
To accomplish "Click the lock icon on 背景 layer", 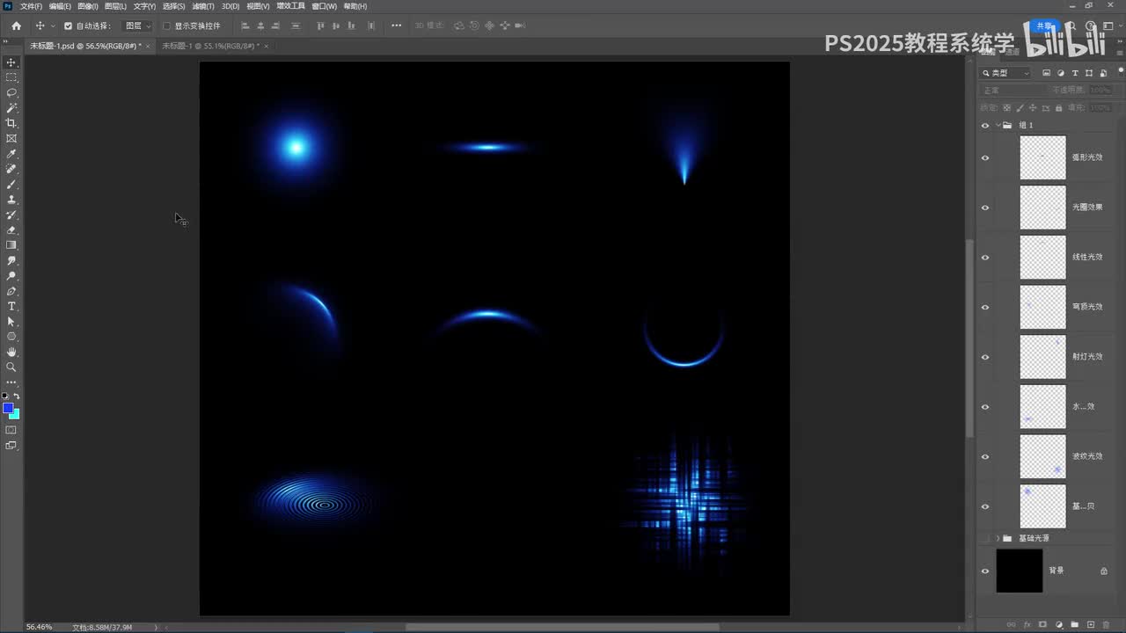I will coord(1104,571).
